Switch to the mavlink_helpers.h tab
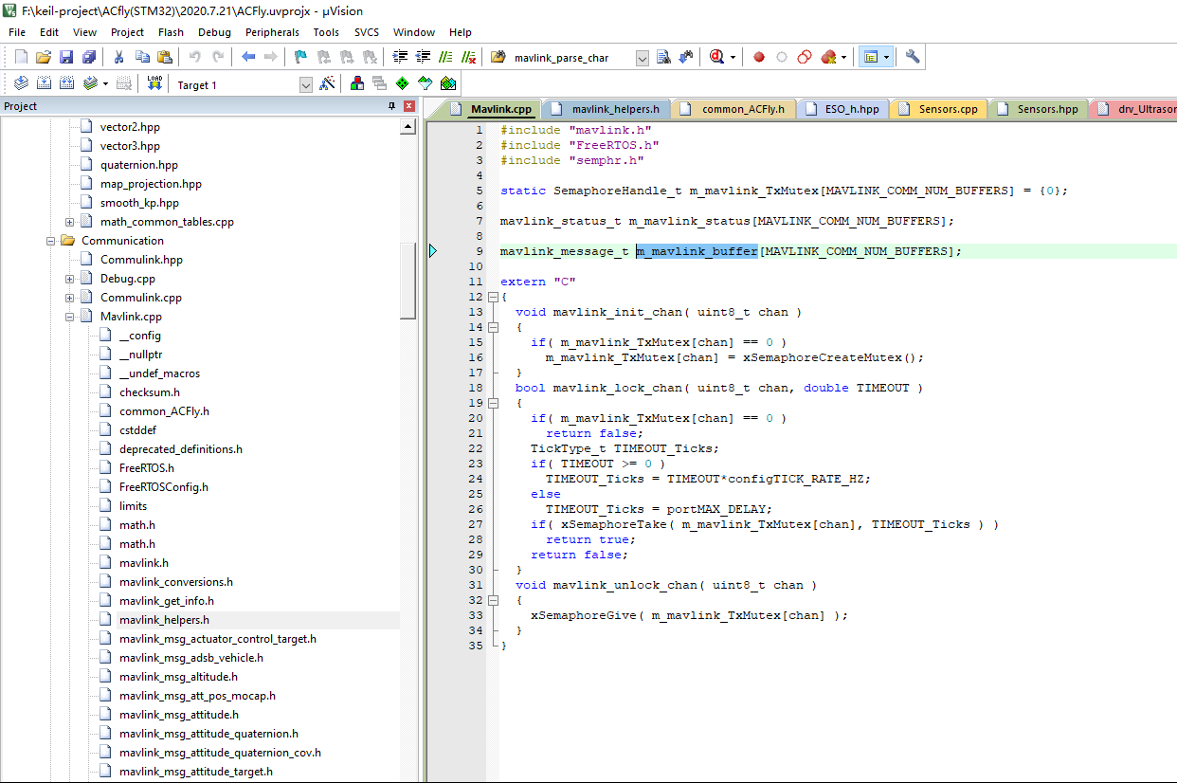 click(607, 109)
